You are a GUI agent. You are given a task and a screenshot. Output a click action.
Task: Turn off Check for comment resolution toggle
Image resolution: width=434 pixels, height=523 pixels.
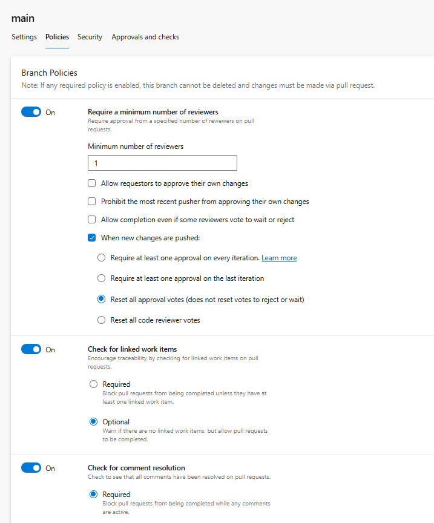tap(31, 468)
